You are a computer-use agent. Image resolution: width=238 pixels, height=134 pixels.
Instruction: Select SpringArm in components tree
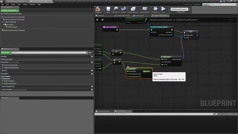(x=10, y=25)
